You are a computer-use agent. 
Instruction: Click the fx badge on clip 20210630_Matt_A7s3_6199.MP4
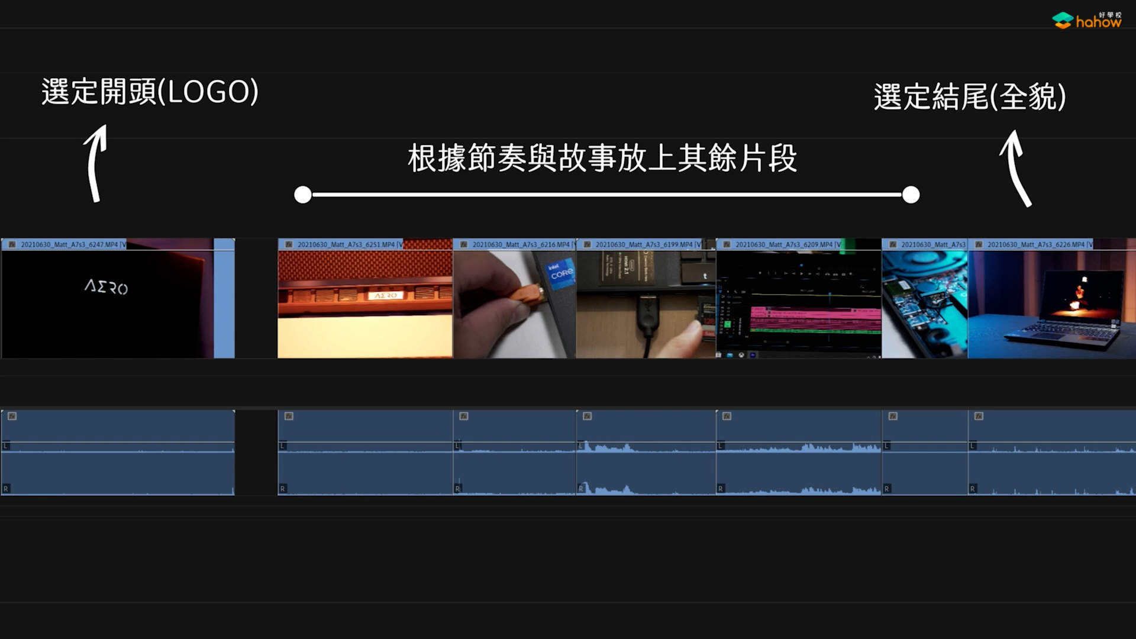pos(586,243)
